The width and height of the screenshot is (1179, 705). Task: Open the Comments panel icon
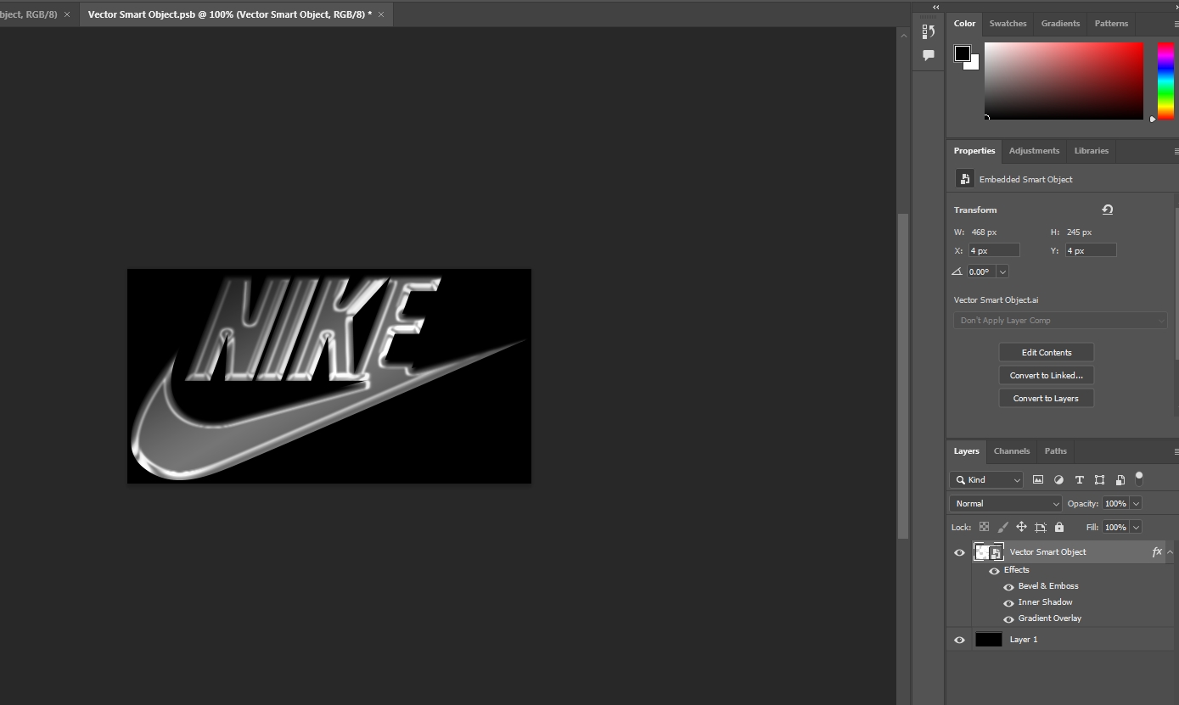[x=928, y=55]
